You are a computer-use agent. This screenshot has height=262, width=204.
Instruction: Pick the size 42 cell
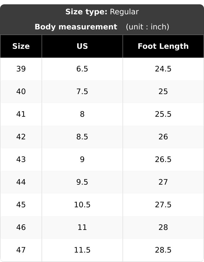tap(21, 137)
